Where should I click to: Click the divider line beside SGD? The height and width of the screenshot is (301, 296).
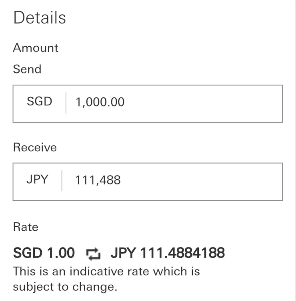(66, 103)
